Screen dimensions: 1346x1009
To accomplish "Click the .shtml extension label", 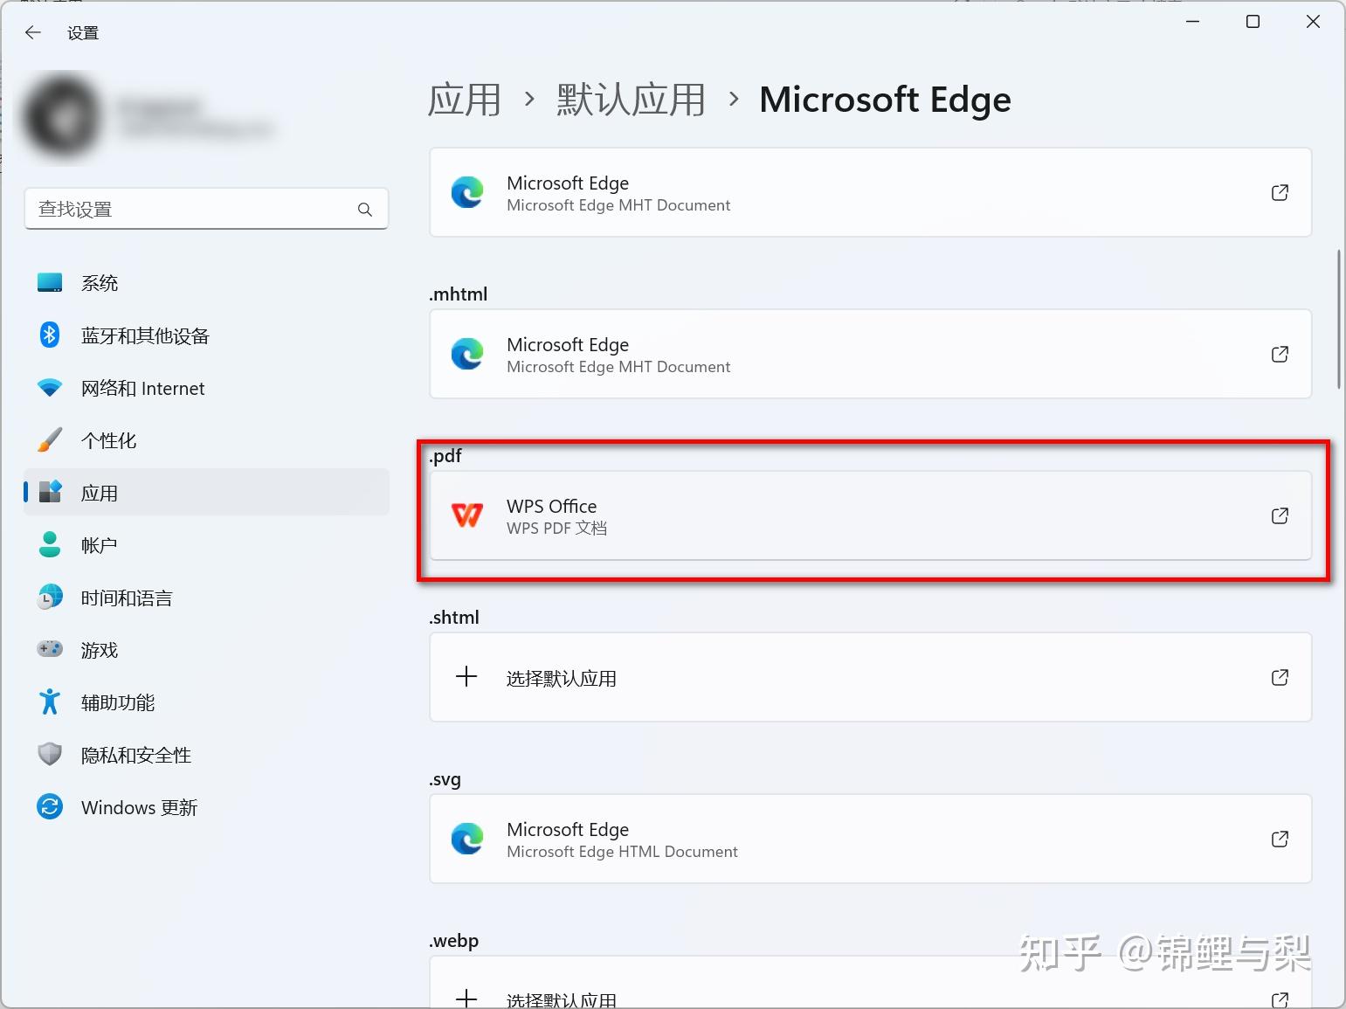I will tap(454, 618).
